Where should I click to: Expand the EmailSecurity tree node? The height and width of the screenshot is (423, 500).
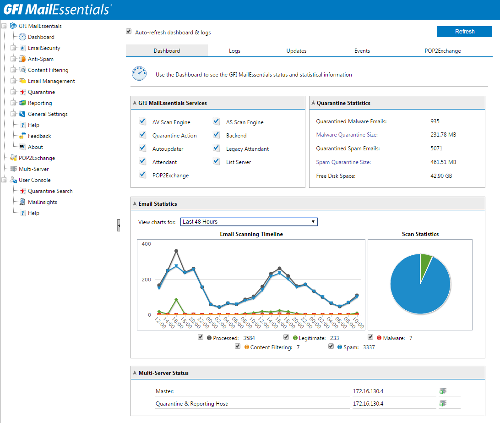coord(13,48)
